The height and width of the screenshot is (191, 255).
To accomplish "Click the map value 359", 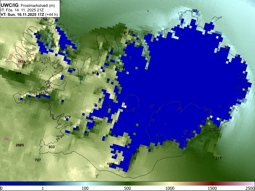I will [x=114, y=135].
